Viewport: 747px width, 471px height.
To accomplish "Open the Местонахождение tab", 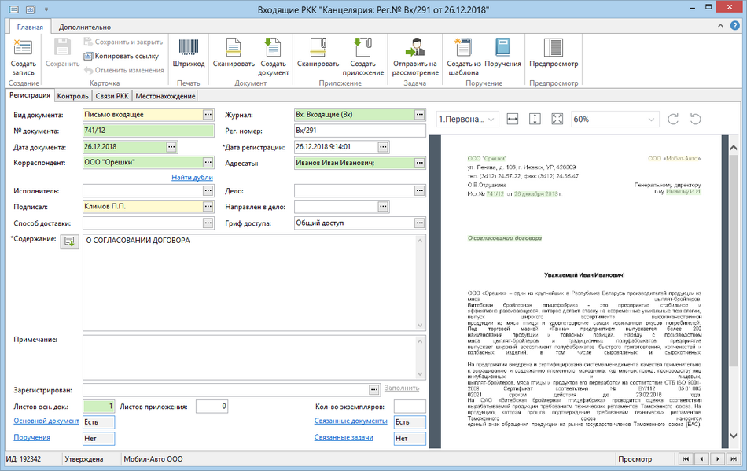I will click(x=165, y=96).
